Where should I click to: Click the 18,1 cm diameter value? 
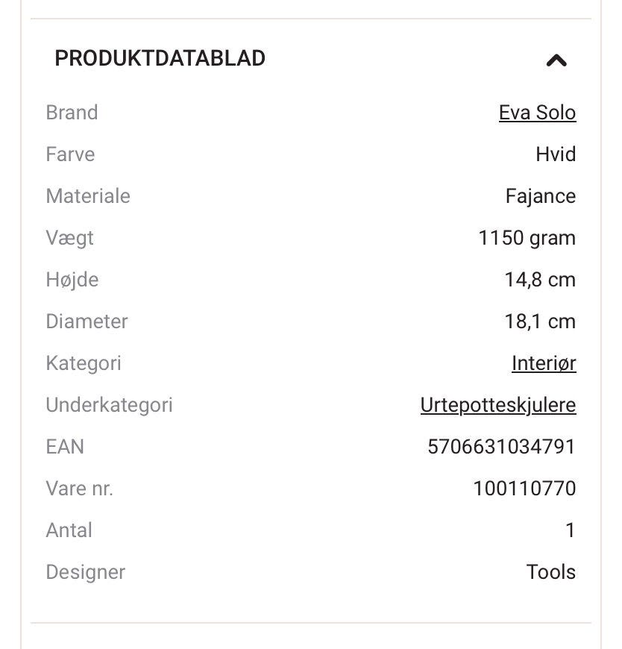[540, 322]
